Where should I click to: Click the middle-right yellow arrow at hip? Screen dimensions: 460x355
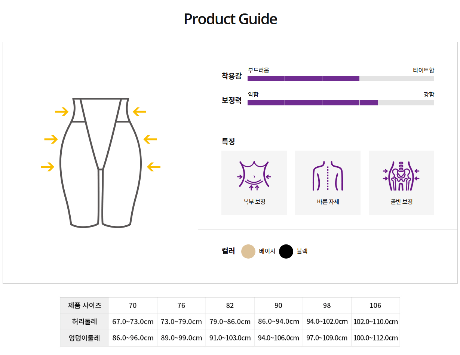(x=150, y=139)
